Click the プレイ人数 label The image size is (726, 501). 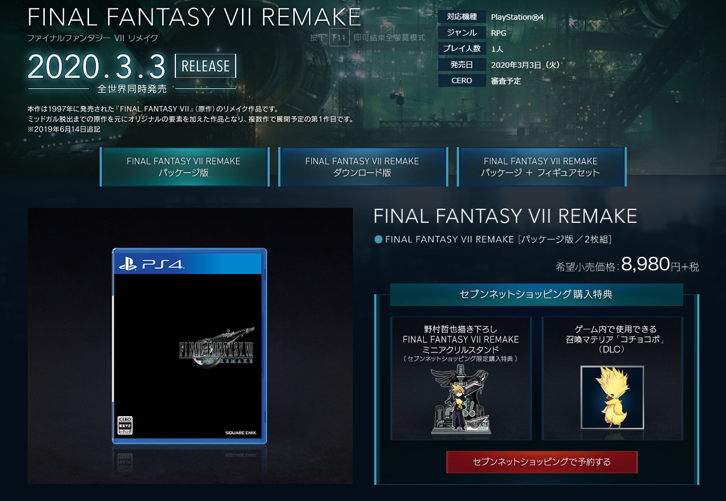pyautogui.click(x=462, y=49)
